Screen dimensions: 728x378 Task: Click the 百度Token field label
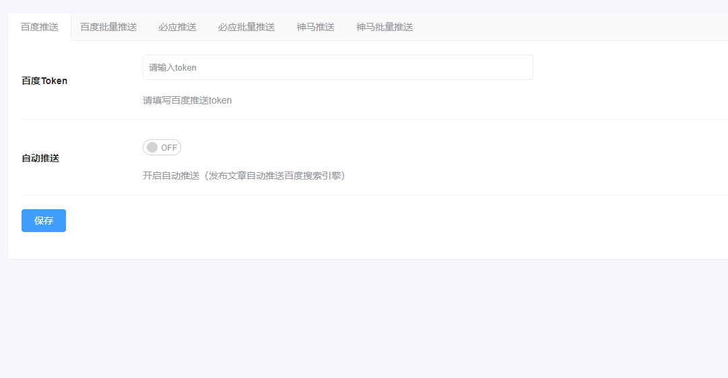coord(44,81)
